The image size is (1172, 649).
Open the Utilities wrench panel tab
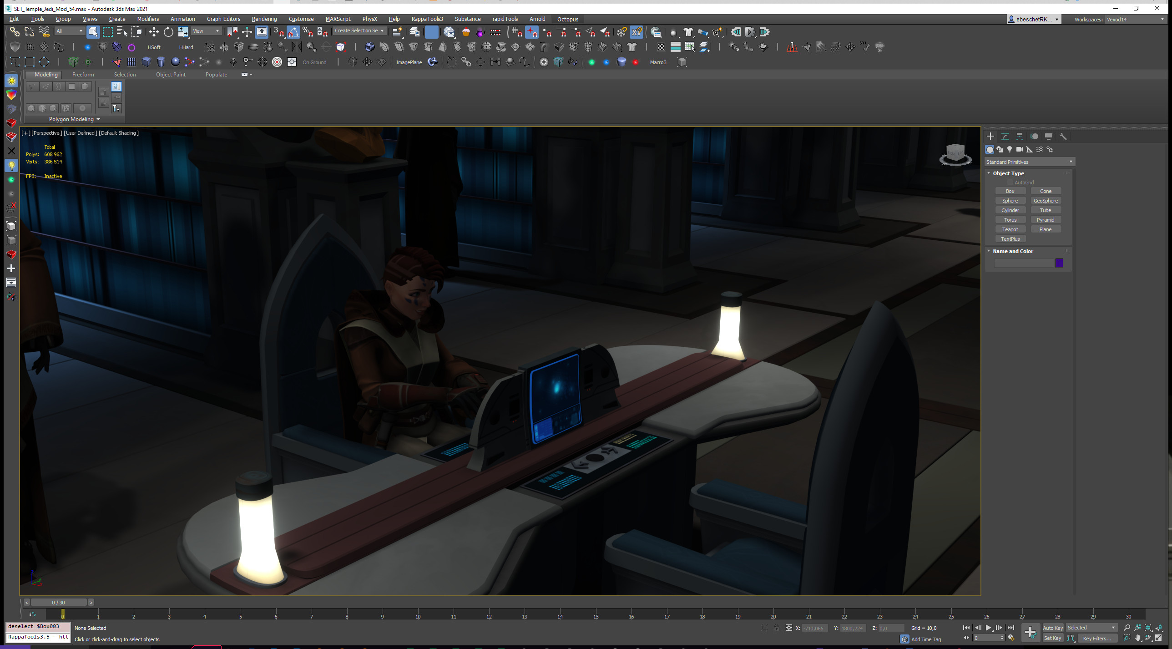pos(1063,137)
